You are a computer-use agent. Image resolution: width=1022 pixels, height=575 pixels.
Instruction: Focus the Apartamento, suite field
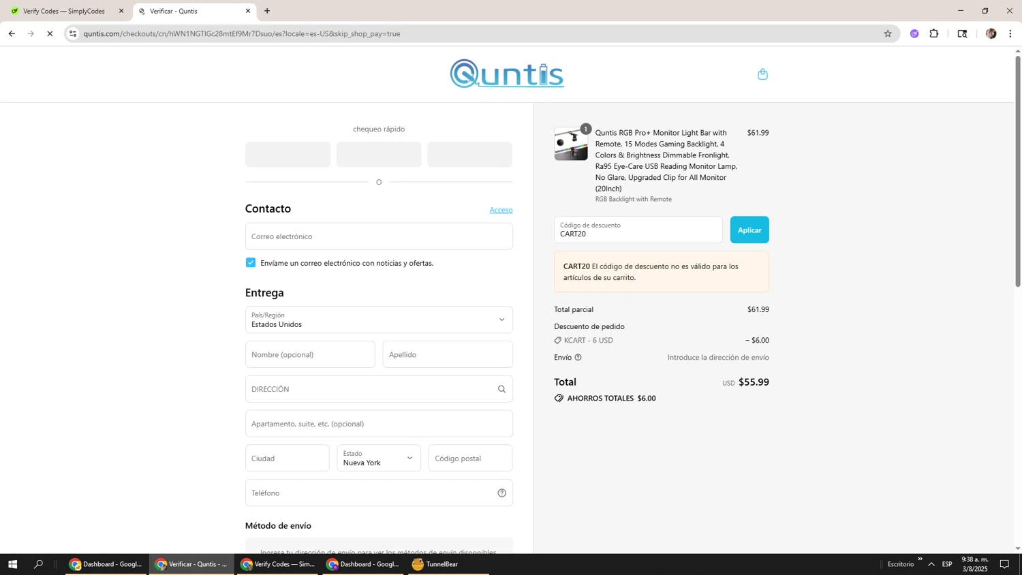tap(379, 424)
